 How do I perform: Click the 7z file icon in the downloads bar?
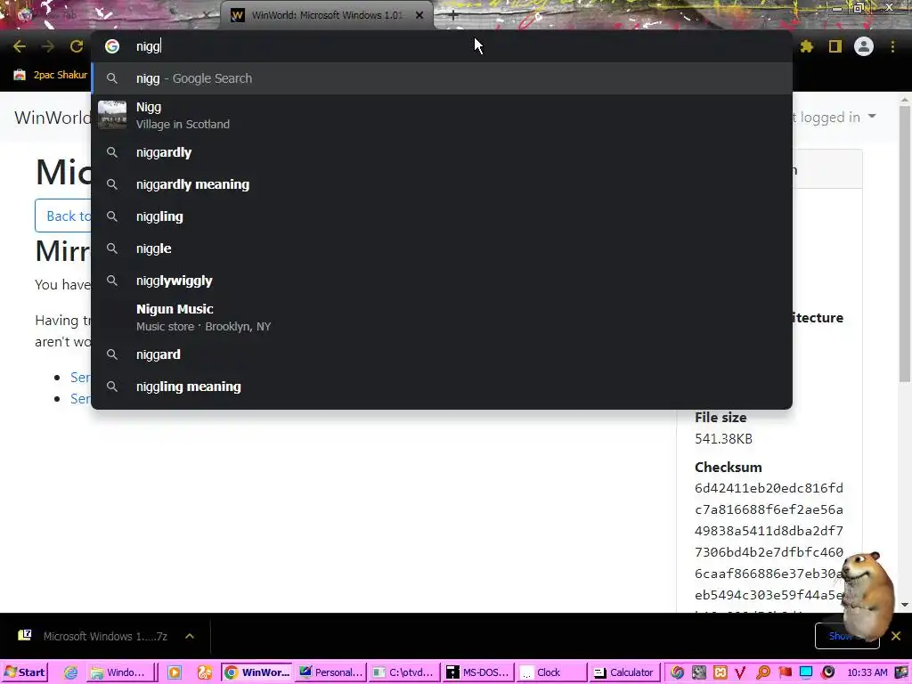click(24, 635)
